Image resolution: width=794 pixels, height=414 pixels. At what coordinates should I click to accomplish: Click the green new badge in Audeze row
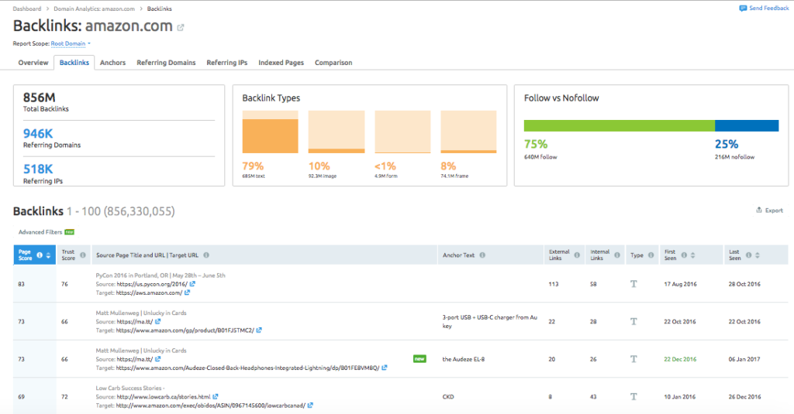coord(419,359)
